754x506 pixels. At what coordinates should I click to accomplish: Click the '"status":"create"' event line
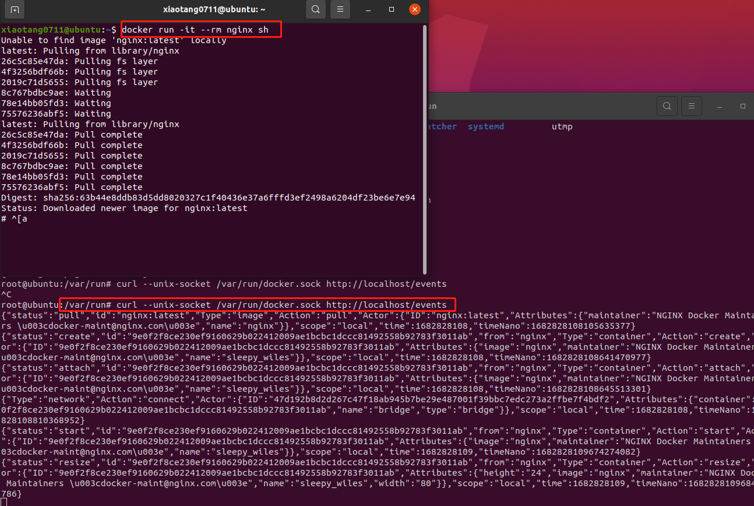coord(377,346)
